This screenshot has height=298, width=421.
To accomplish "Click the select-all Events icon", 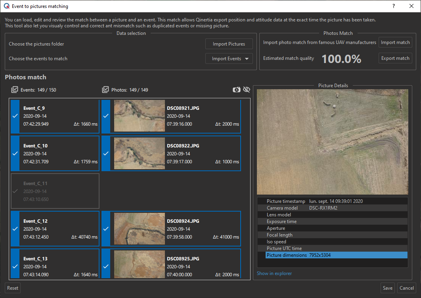I will tap(15, 90).
